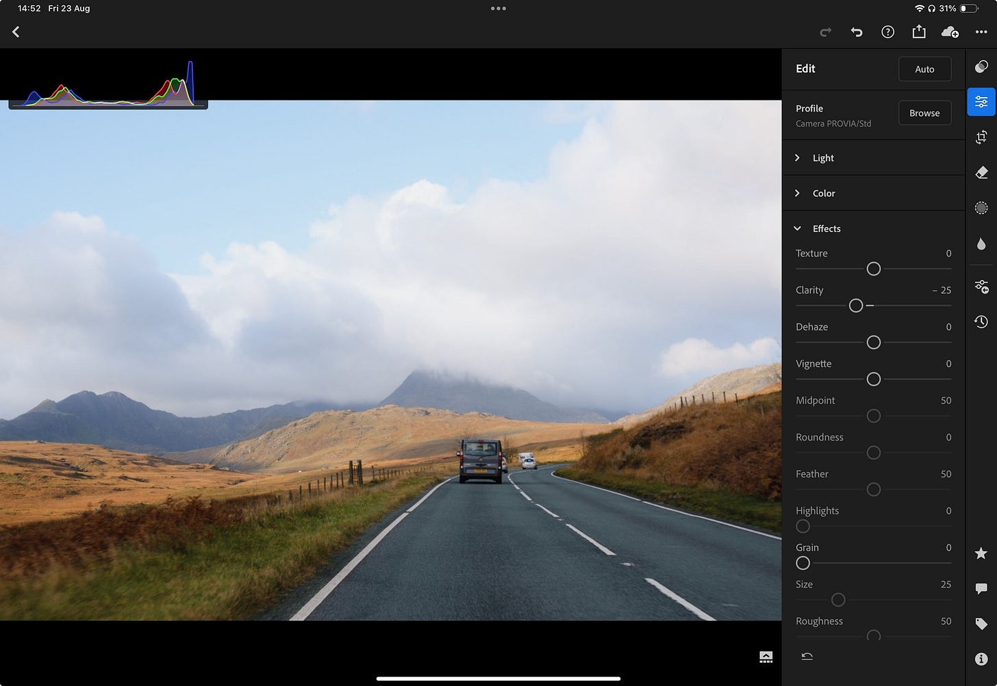Viewport: 997px width, 686px height.
Task: Click the Texture slider handle
Action: 874,269
